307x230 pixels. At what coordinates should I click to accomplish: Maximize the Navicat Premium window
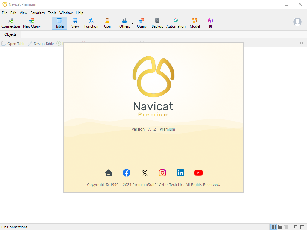(286, 4)
